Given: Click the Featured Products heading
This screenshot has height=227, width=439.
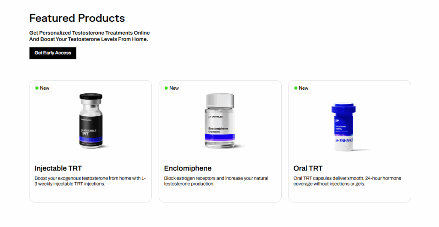Looking at the screenshot, I should pos(77,18).
